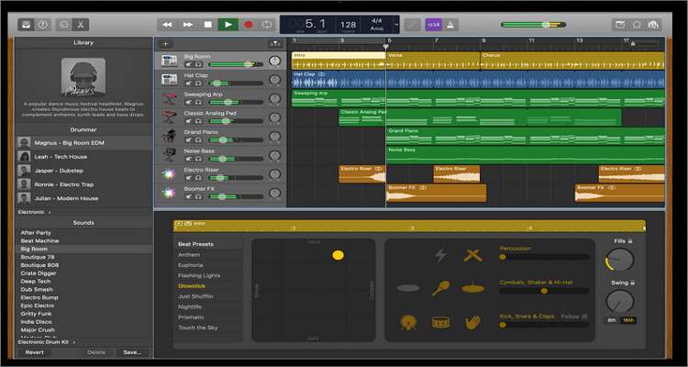
Task: Rewind the project
Action: tap(167, 25)
